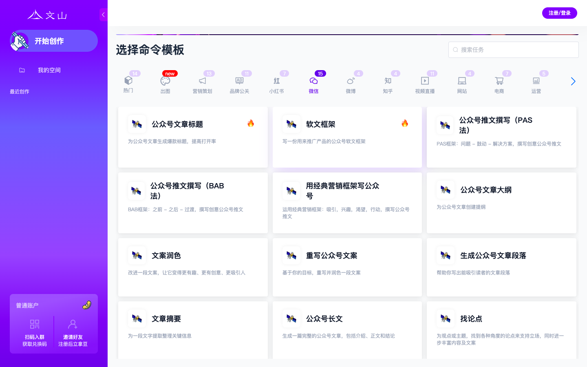Click the 搜索任务 search box

tap(514, 49)
